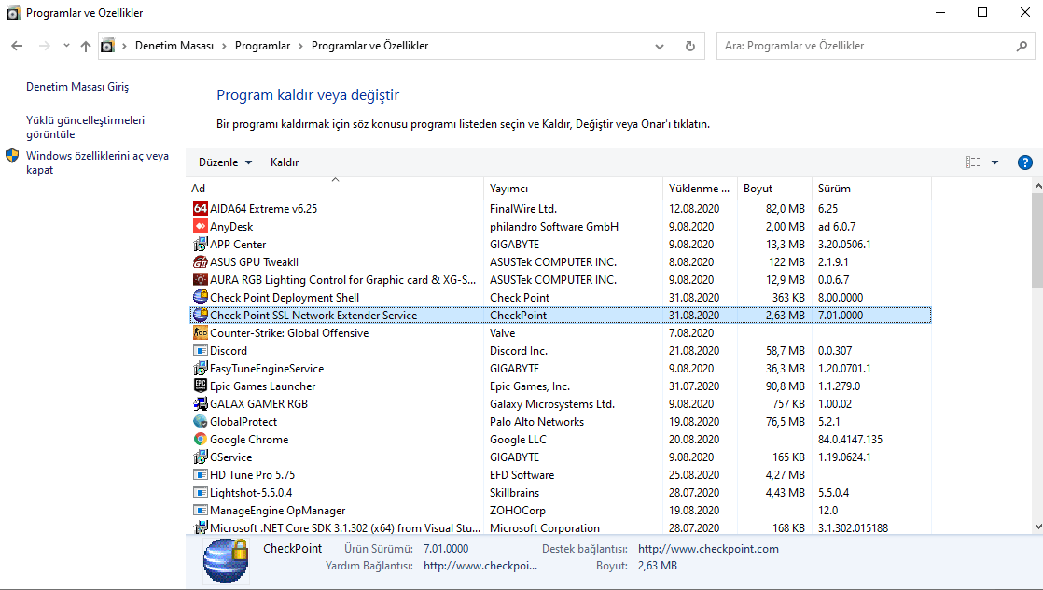Viewport: 1043px width, 590px height.
Task: Click the AnyDesk program icon
Action: [x=201, y=227]
